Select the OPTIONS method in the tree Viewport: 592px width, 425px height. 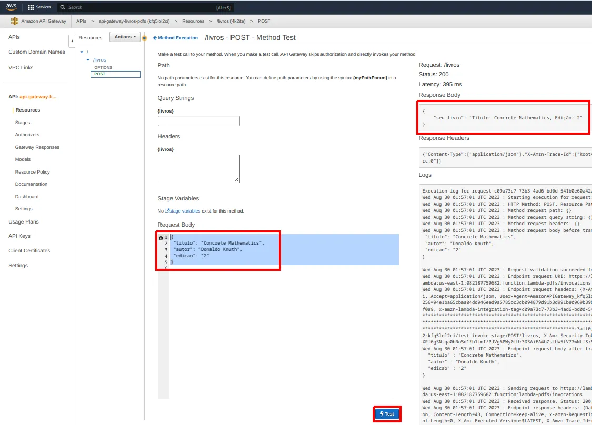click(x=103, y=67)
